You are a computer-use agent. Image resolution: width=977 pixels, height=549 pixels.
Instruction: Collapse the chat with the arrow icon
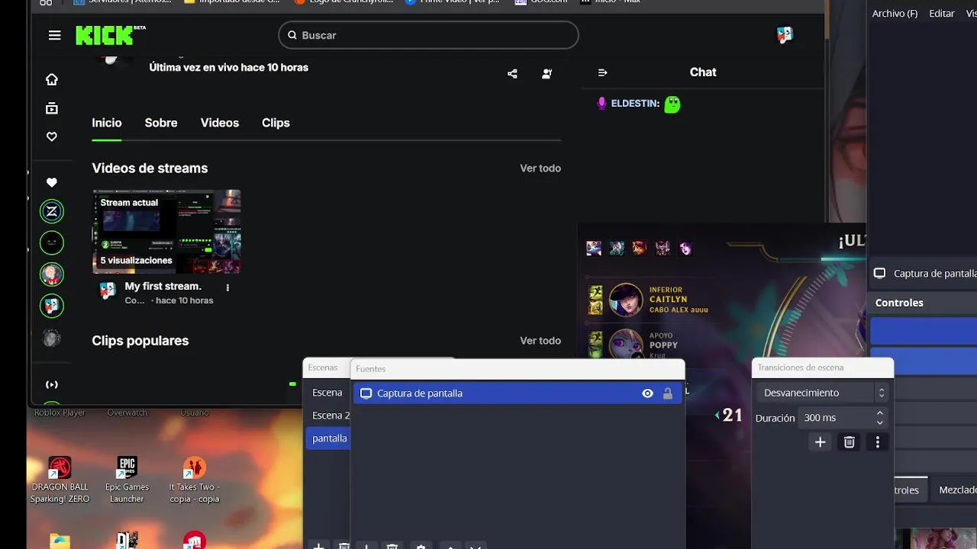coord(602,72)
